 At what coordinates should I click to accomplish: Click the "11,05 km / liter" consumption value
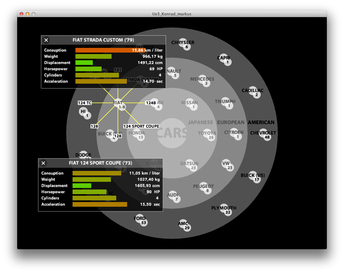[144, 173]
